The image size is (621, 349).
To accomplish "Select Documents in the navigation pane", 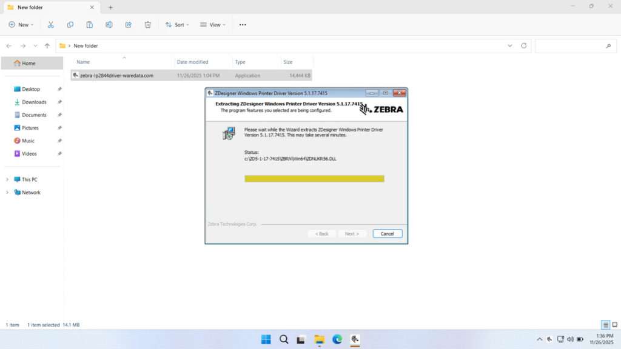I will [33, 115].
